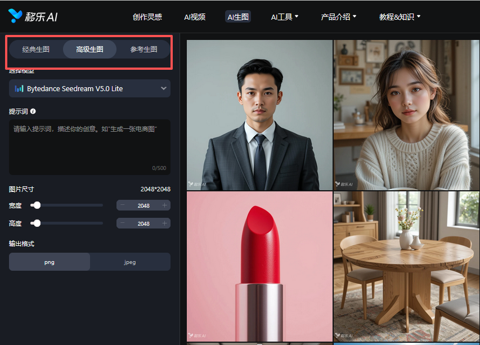Open the AI工具 dropdown menu

(x=284, y=17)
